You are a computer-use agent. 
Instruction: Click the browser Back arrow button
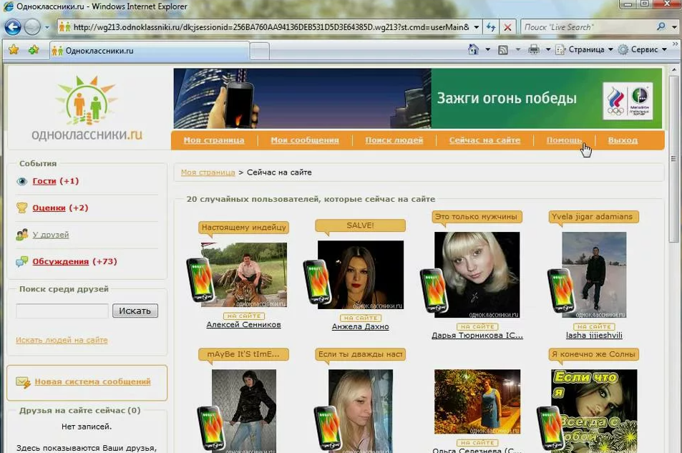tap(13, 27)
